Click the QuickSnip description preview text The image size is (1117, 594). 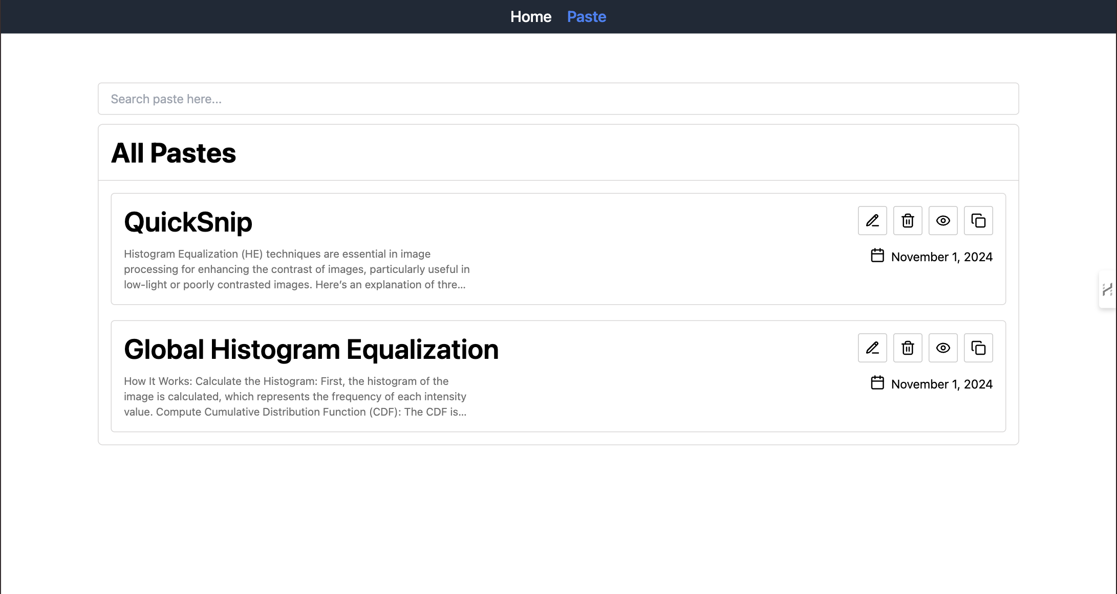(297, 269)
